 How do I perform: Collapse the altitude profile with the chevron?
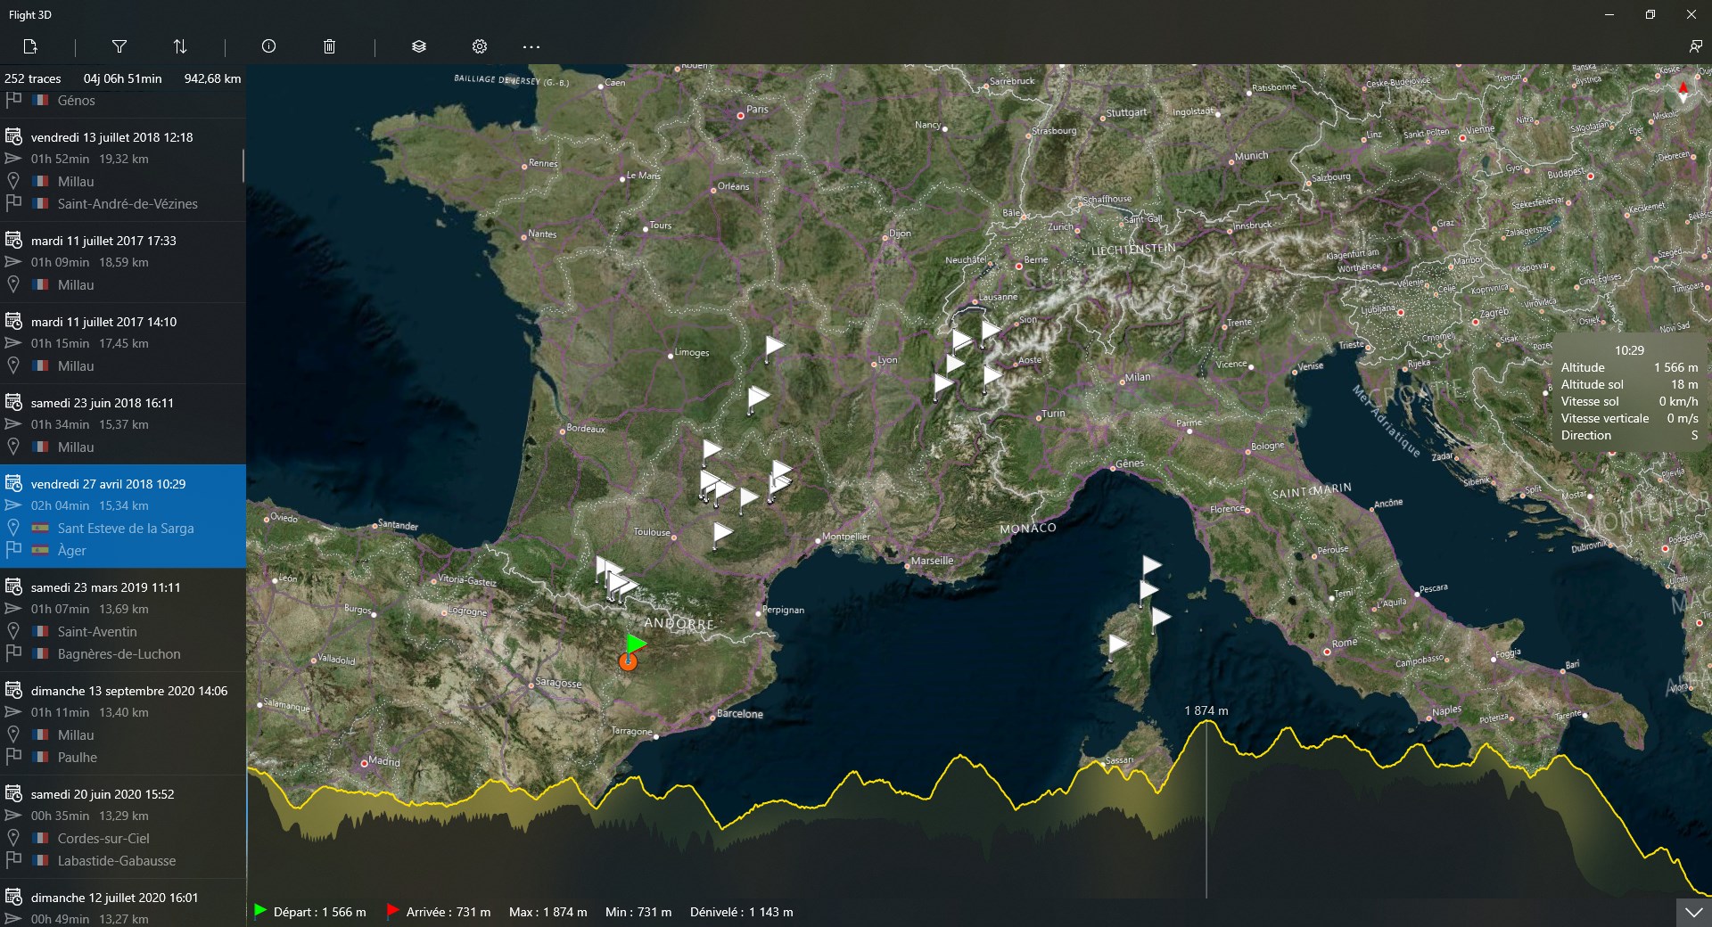click(x=1693, y=913)
